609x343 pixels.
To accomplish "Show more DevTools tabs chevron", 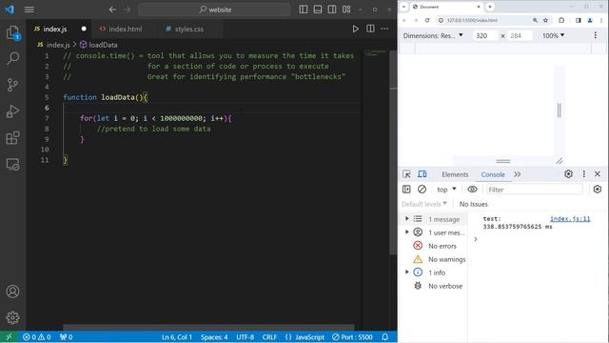I will pos(518,174).
